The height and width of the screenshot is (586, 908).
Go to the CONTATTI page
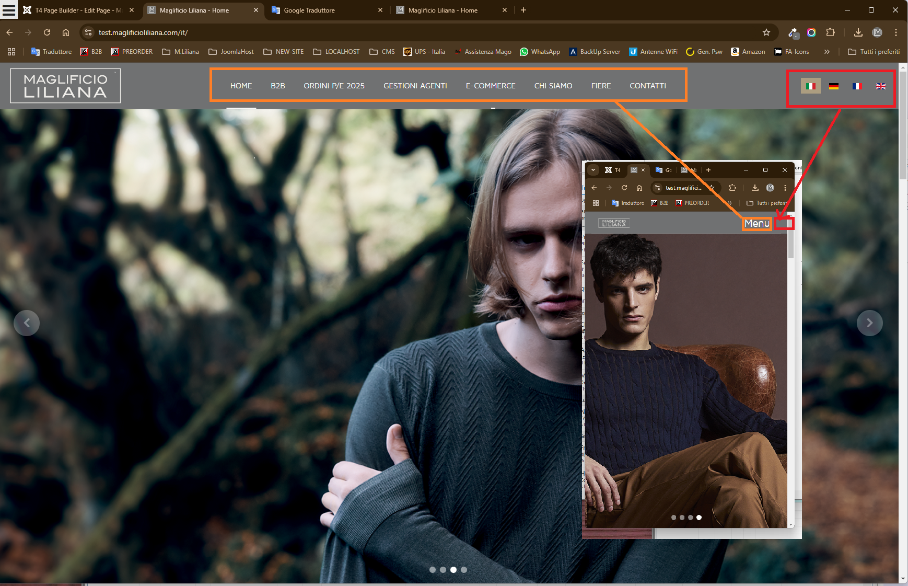click(x=647, y=86)
